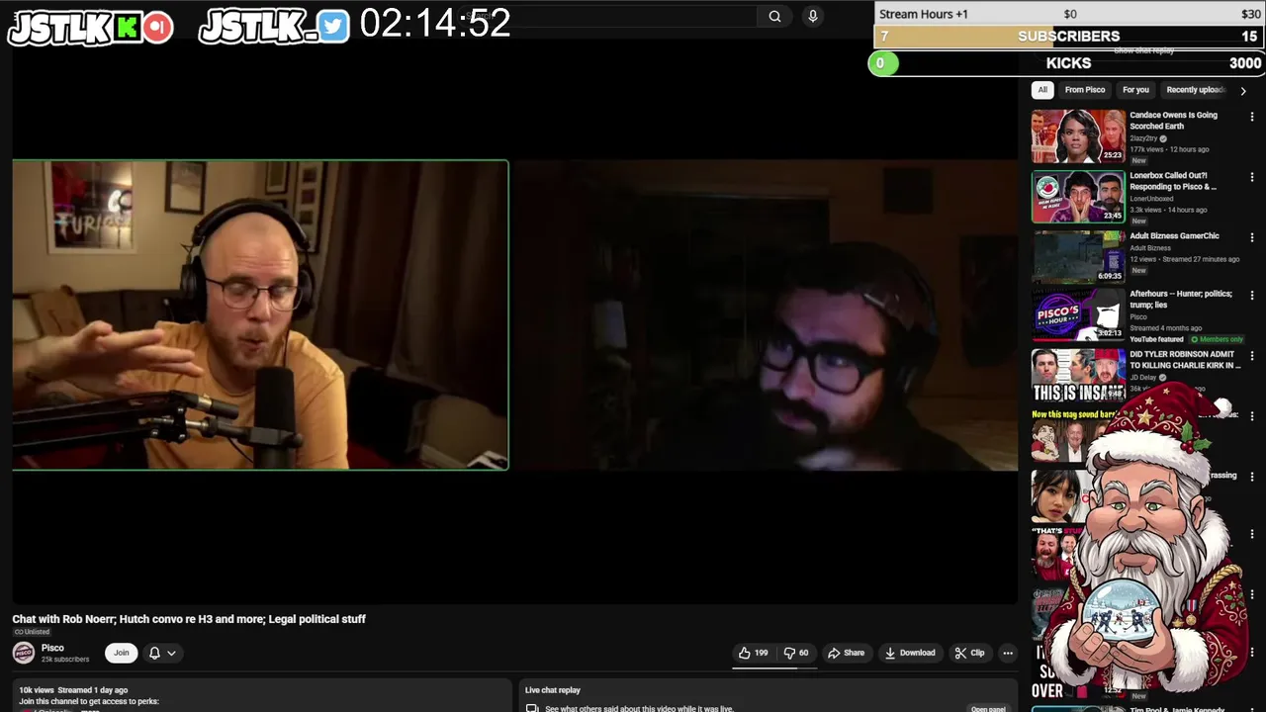The width and height of the screenshot is (1266, 712).
Task: Click the left speaker's webcam video
Action: (x=261, y=314)
